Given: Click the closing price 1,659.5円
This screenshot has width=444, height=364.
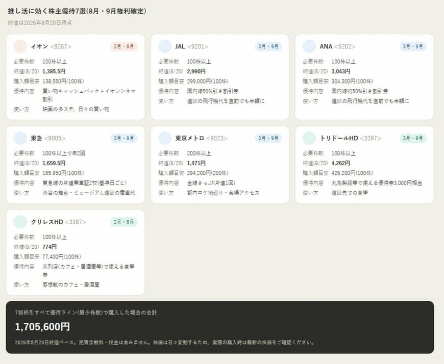Looking at the screenshot, I should [x=54, y=164].
